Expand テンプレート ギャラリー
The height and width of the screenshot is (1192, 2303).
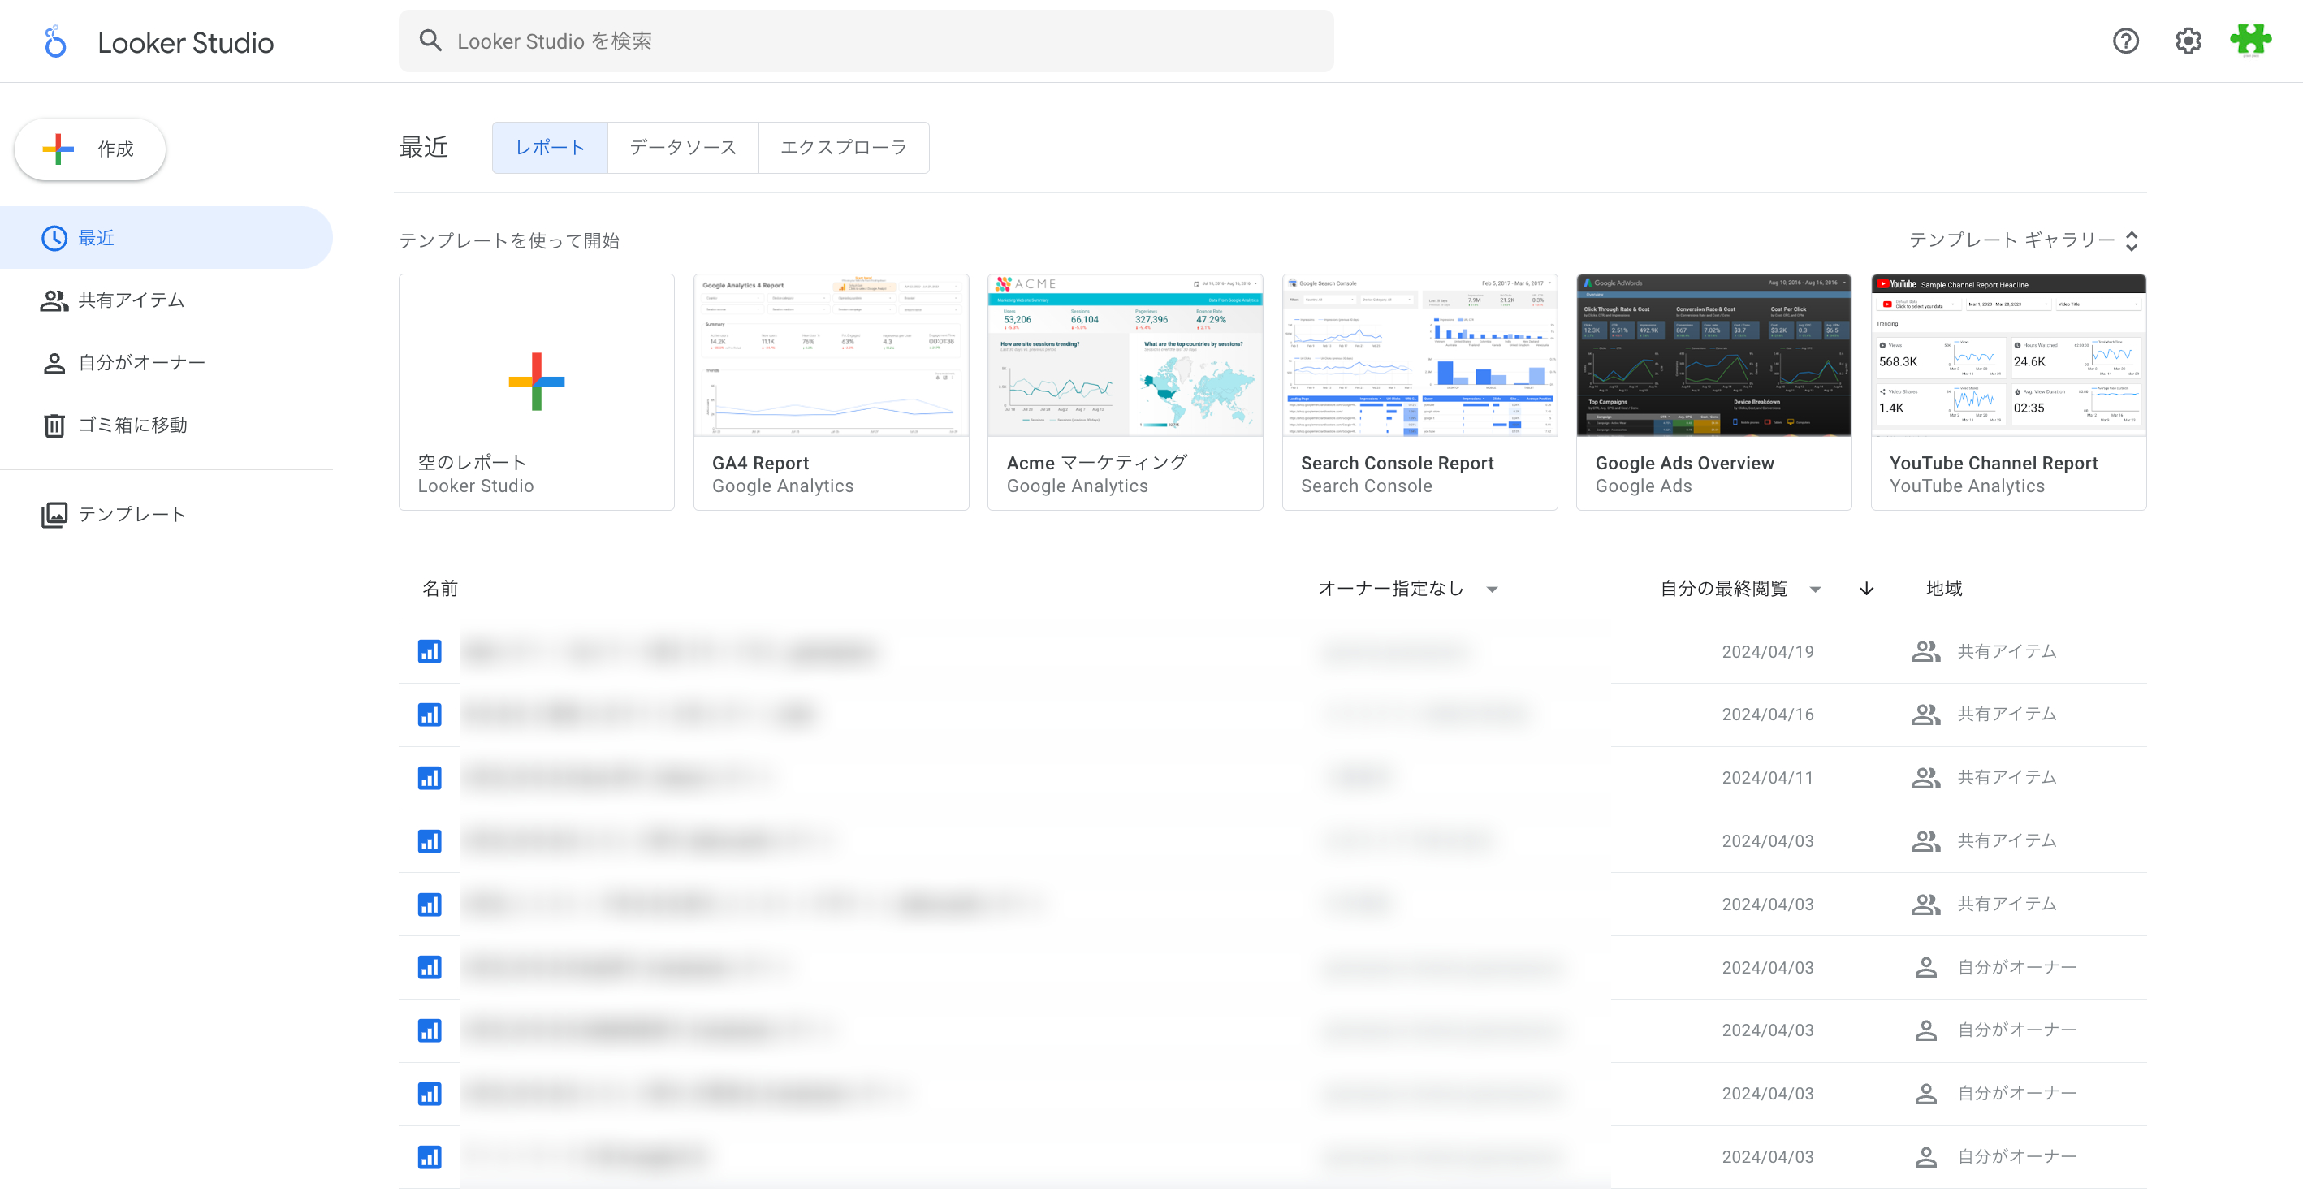[x=2024, y=240]
